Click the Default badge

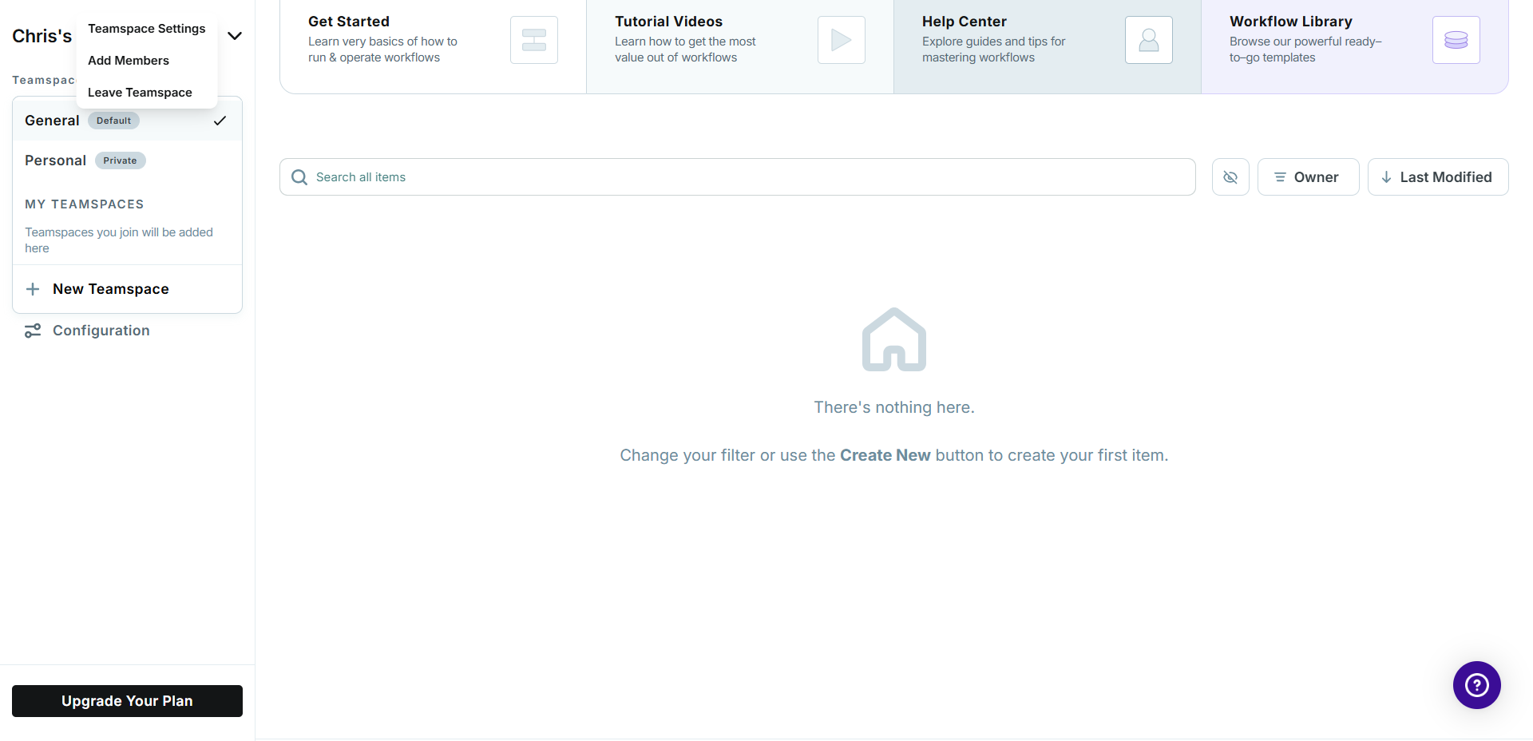click(x=113, y=121)
